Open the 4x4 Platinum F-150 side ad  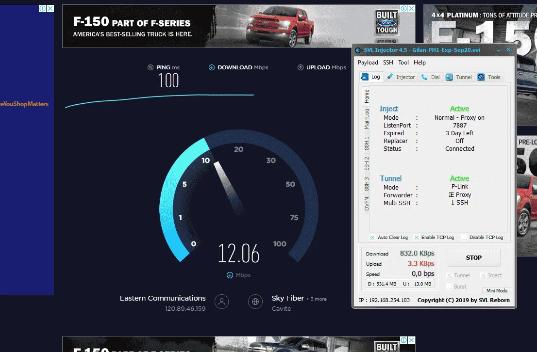480,24
